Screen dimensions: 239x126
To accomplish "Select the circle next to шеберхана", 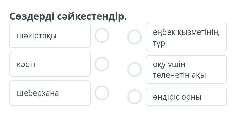I will pyautogui.click(x=102, y=93).
